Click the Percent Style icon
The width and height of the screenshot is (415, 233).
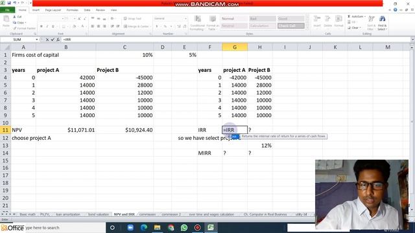pyautogui.click(x=165, y=27)
